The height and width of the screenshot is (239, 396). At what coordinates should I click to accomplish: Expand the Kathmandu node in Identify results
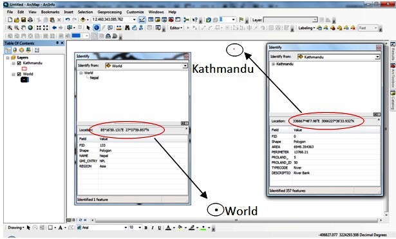(x=273, y=64)
